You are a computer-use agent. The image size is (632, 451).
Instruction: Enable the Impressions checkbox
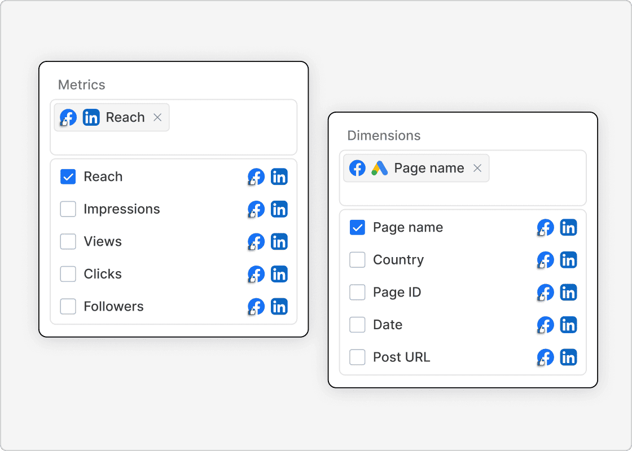[68, 209]
